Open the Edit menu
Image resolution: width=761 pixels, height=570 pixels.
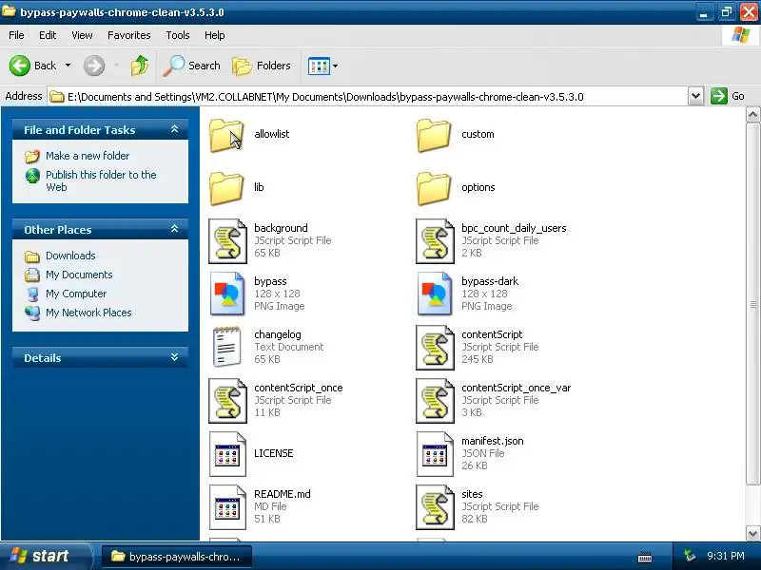tap(48, 35)
